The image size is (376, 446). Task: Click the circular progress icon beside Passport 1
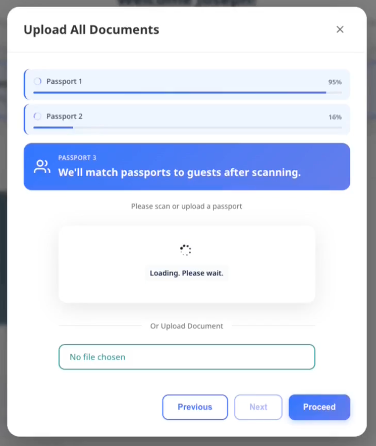coord(36,81)
